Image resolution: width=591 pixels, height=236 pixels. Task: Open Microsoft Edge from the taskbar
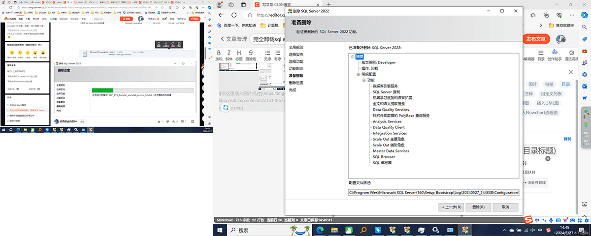click(x=320, y=230)
